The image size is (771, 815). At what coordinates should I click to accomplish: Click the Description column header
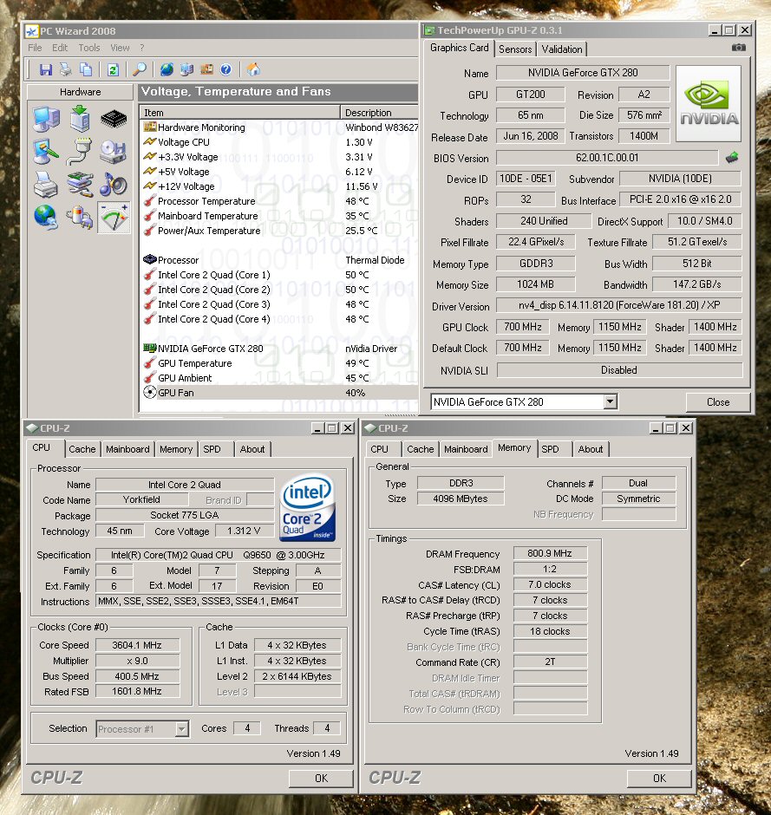pyautogui.click(x=369, y=113)
